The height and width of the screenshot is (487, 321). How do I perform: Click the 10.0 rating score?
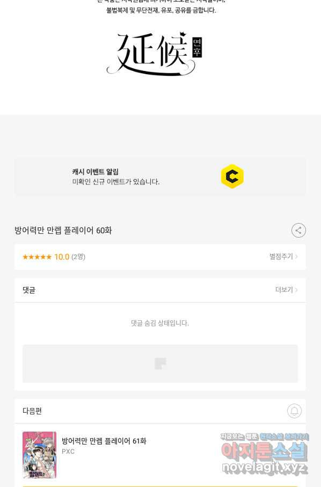[62, 257]
